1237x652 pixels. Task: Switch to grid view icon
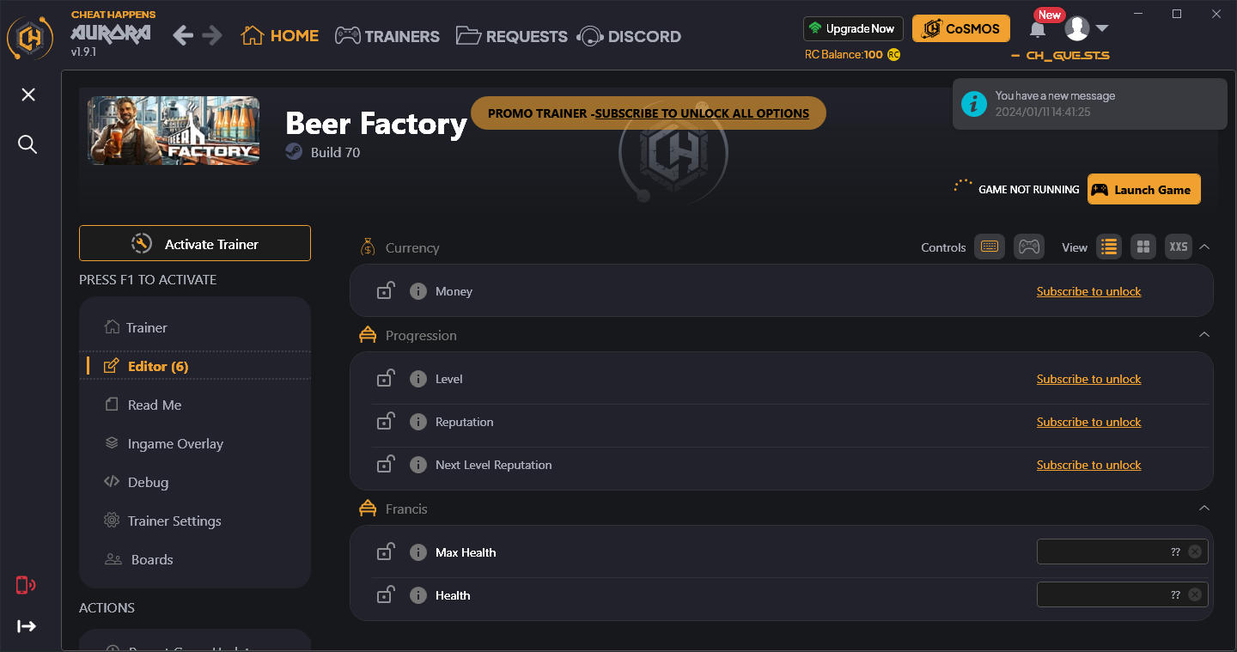point(1143,247)
